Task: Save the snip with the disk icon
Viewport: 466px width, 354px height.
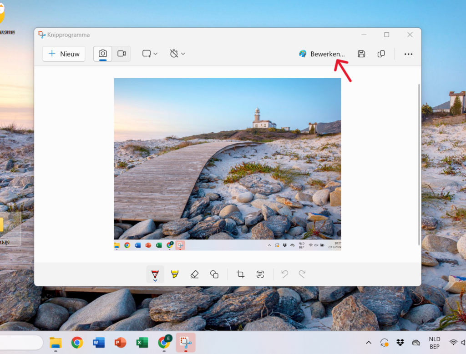Action: (x=361, y=54)
